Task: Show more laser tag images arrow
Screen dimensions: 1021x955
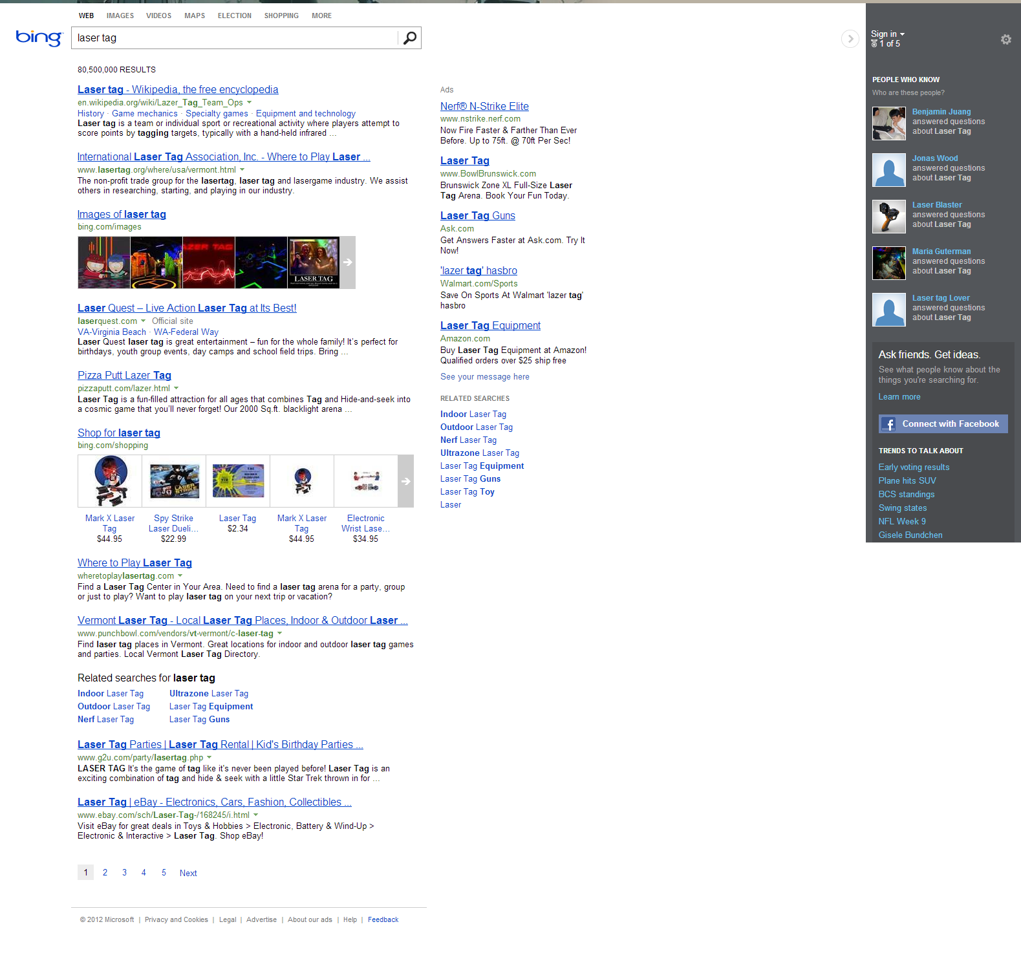Action: (348, 263)
